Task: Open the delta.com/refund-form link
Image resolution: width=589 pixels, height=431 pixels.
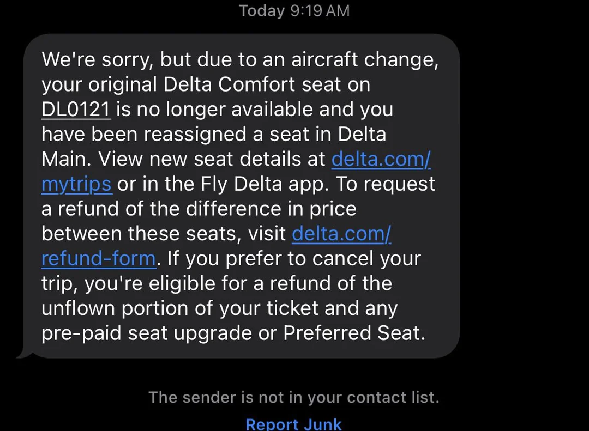Action: tap(98, 258)
